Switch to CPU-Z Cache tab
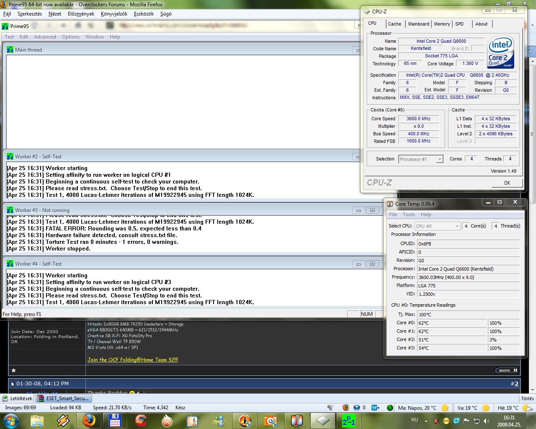 click(394, 24)
